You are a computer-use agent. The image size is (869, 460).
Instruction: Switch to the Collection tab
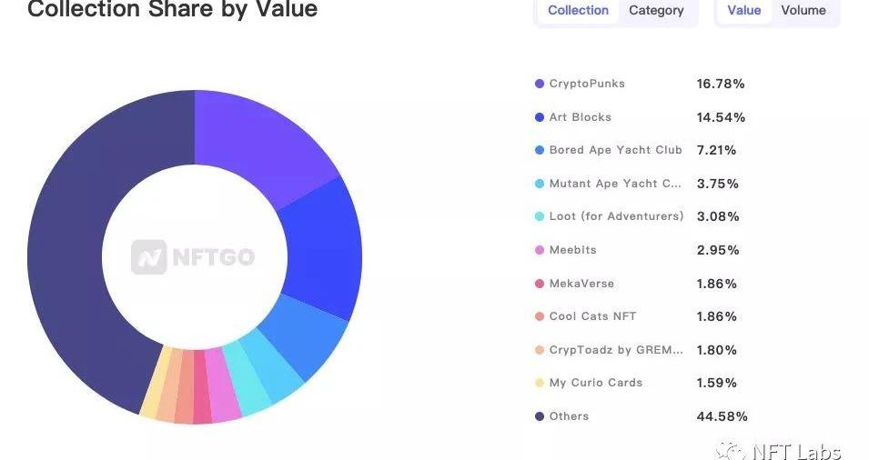tap(578, 11)
